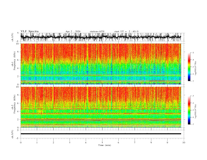The height and width of the screenshot is (160, 207).
Task: Click the "Time (min)" axis title
Action: click(x=105, y=145)
